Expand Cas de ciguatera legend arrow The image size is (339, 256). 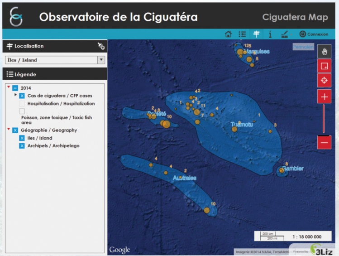tap(15, 95)
